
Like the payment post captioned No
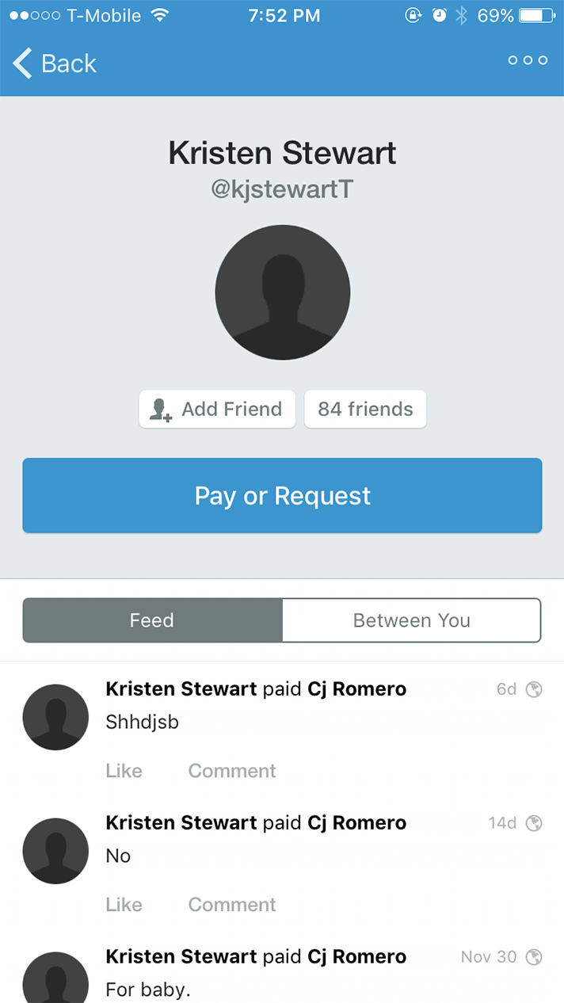pyautogui.click(x=124, y=905)
